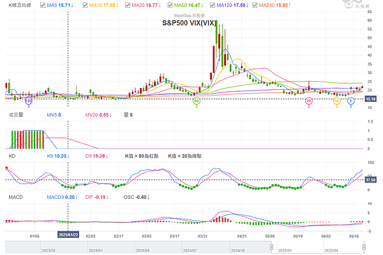Click the green circled 60 MA marker
This screenshot has width=383, height=255.
click(x=197, y=101)
